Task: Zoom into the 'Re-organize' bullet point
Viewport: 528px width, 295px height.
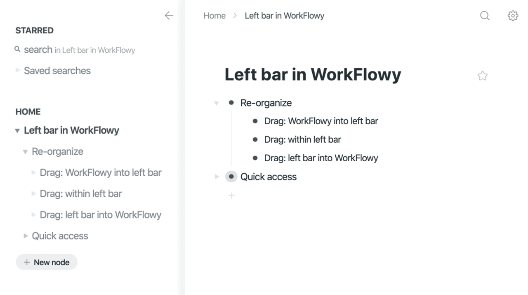Action: 231,103
